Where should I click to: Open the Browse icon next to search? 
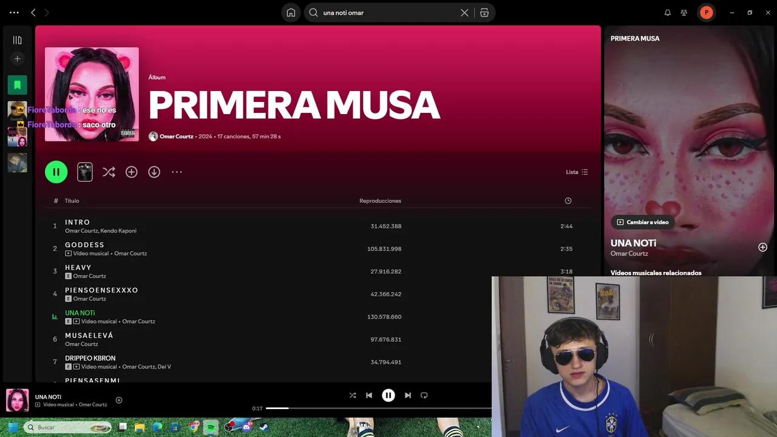[484, 12]
